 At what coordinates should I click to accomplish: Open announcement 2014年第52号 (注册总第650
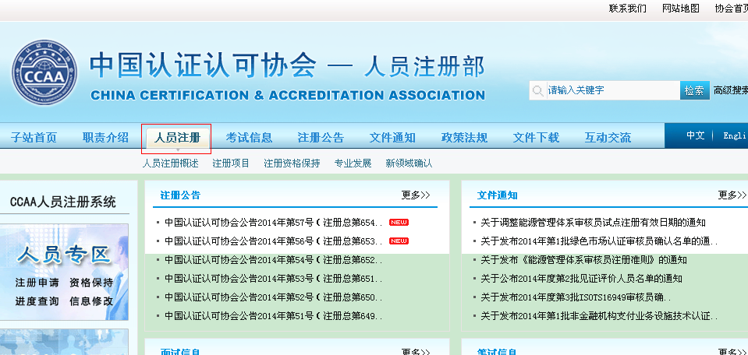point(273,297)
